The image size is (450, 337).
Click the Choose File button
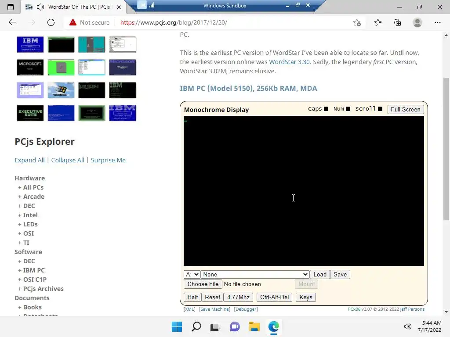coord(203,284)
